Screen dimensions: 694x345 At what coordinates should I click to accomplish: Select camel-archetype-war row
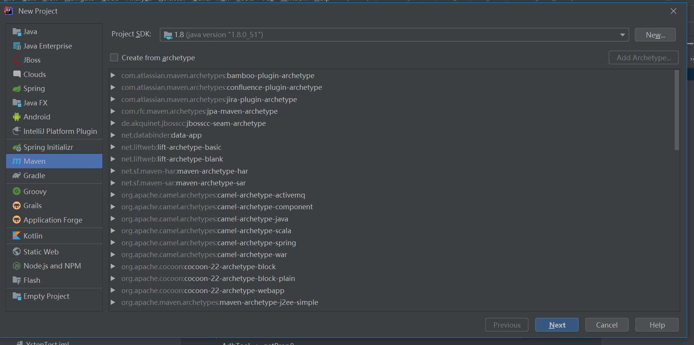pyautogui.click(x=391, y=254)
